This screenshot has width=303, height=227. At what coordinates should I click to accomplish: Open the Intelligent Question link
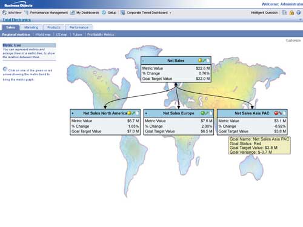pyautogui.click(x=264, y=13)
